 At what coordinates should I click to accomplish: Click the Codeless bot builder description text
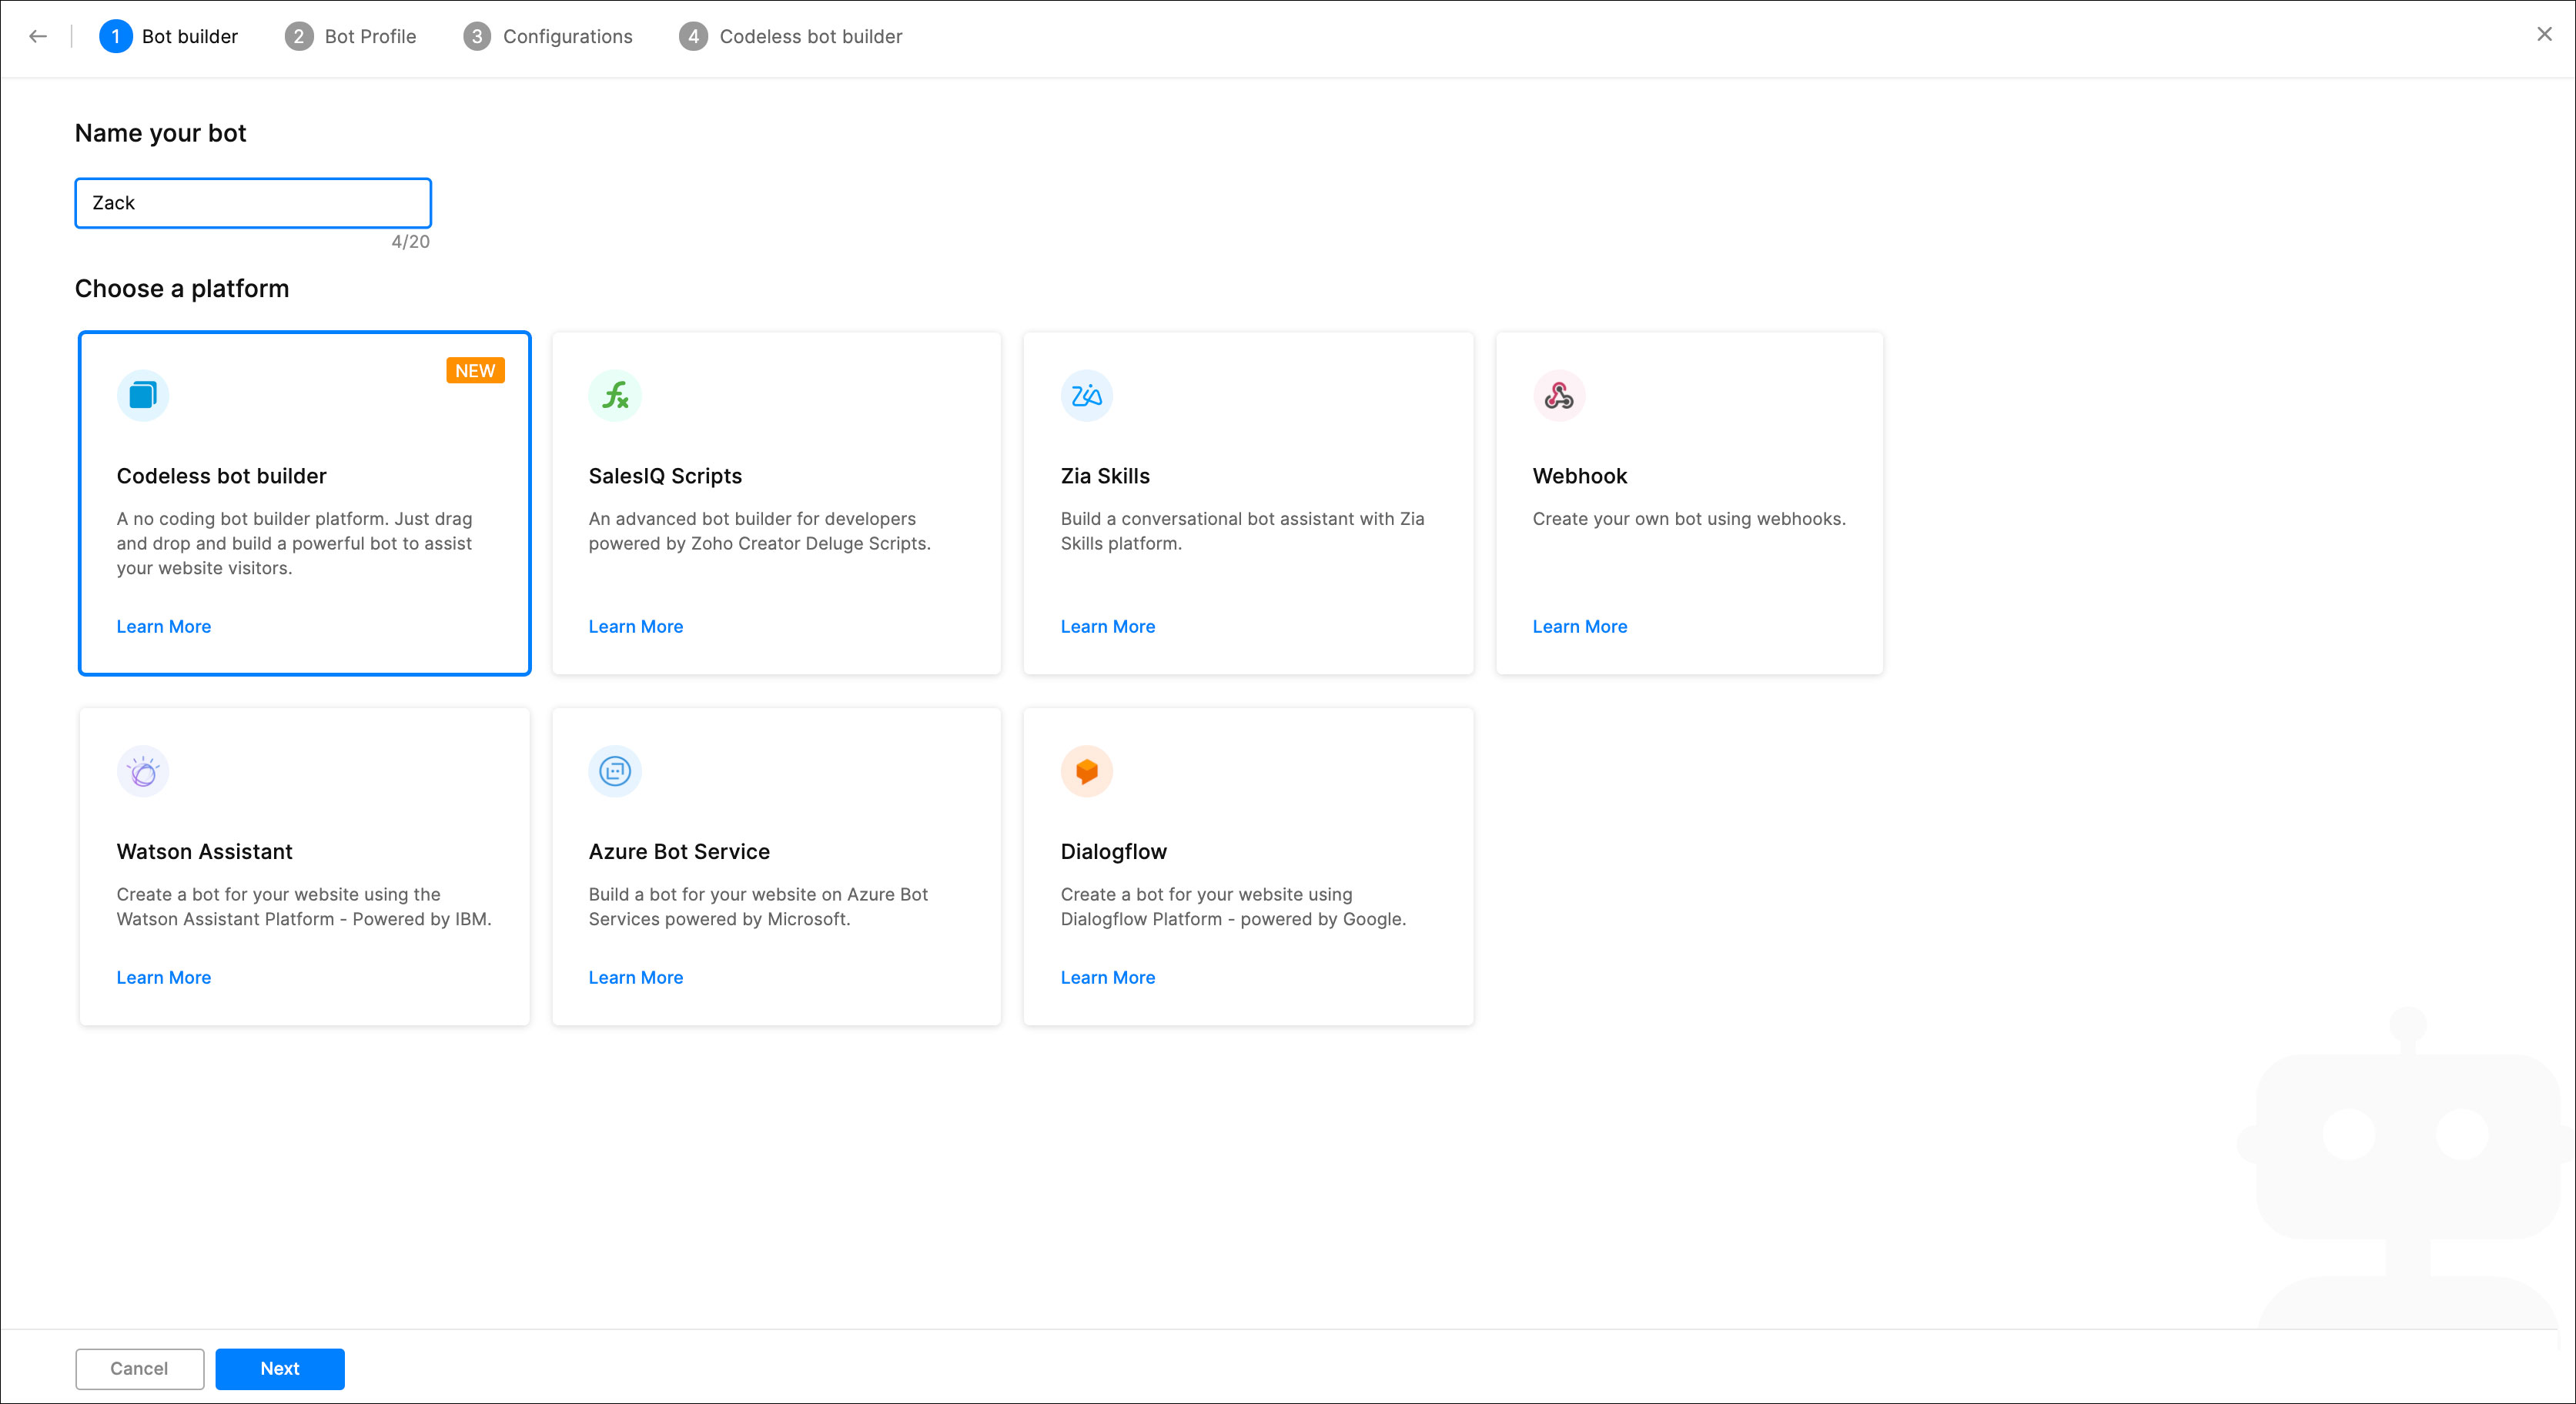pos(295,543)
